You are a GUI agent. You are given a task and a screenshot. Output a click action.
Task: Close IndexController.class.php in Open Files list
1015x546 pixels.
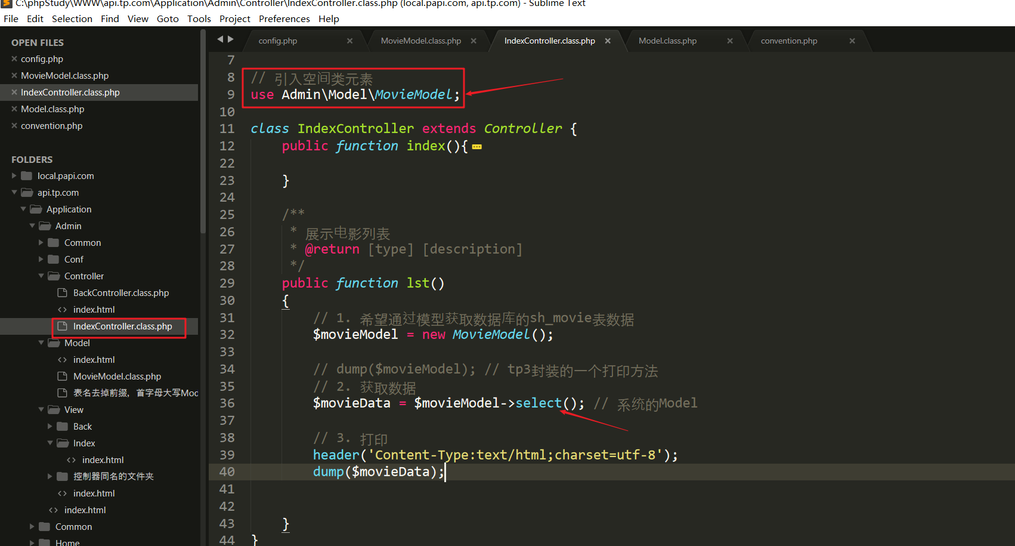click(14, 92)
